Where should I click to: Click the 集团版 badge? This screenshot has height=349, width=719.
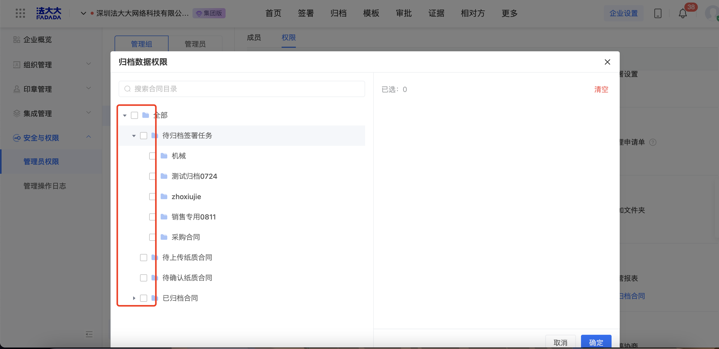click(x=209, y=13)
